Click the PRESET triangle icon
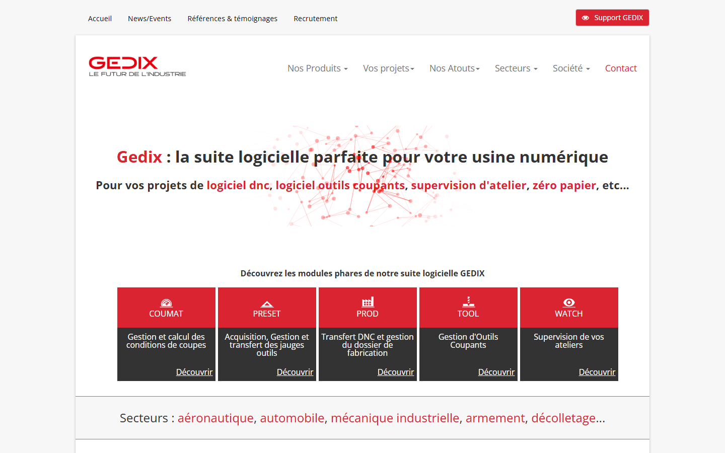725x453 pixels. click(267, 304)
